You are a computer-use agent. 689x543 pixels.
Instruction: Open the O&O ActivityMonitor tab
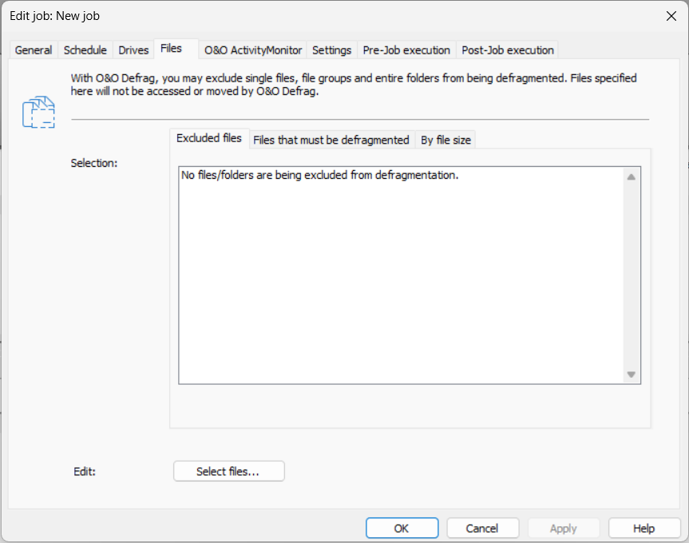click(253, 50)
